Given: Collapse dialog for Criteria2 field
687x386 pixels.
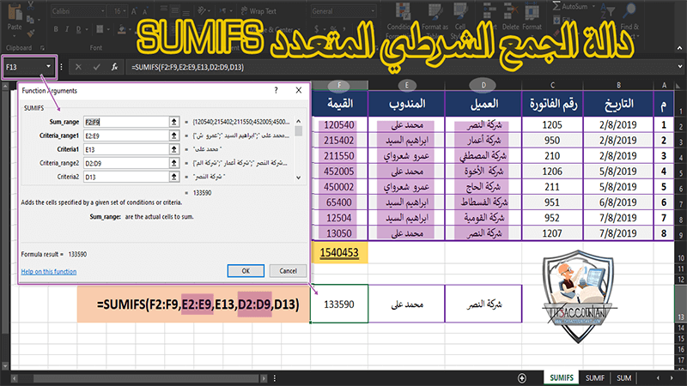Looking at the screenshot, I should point(174,177).
